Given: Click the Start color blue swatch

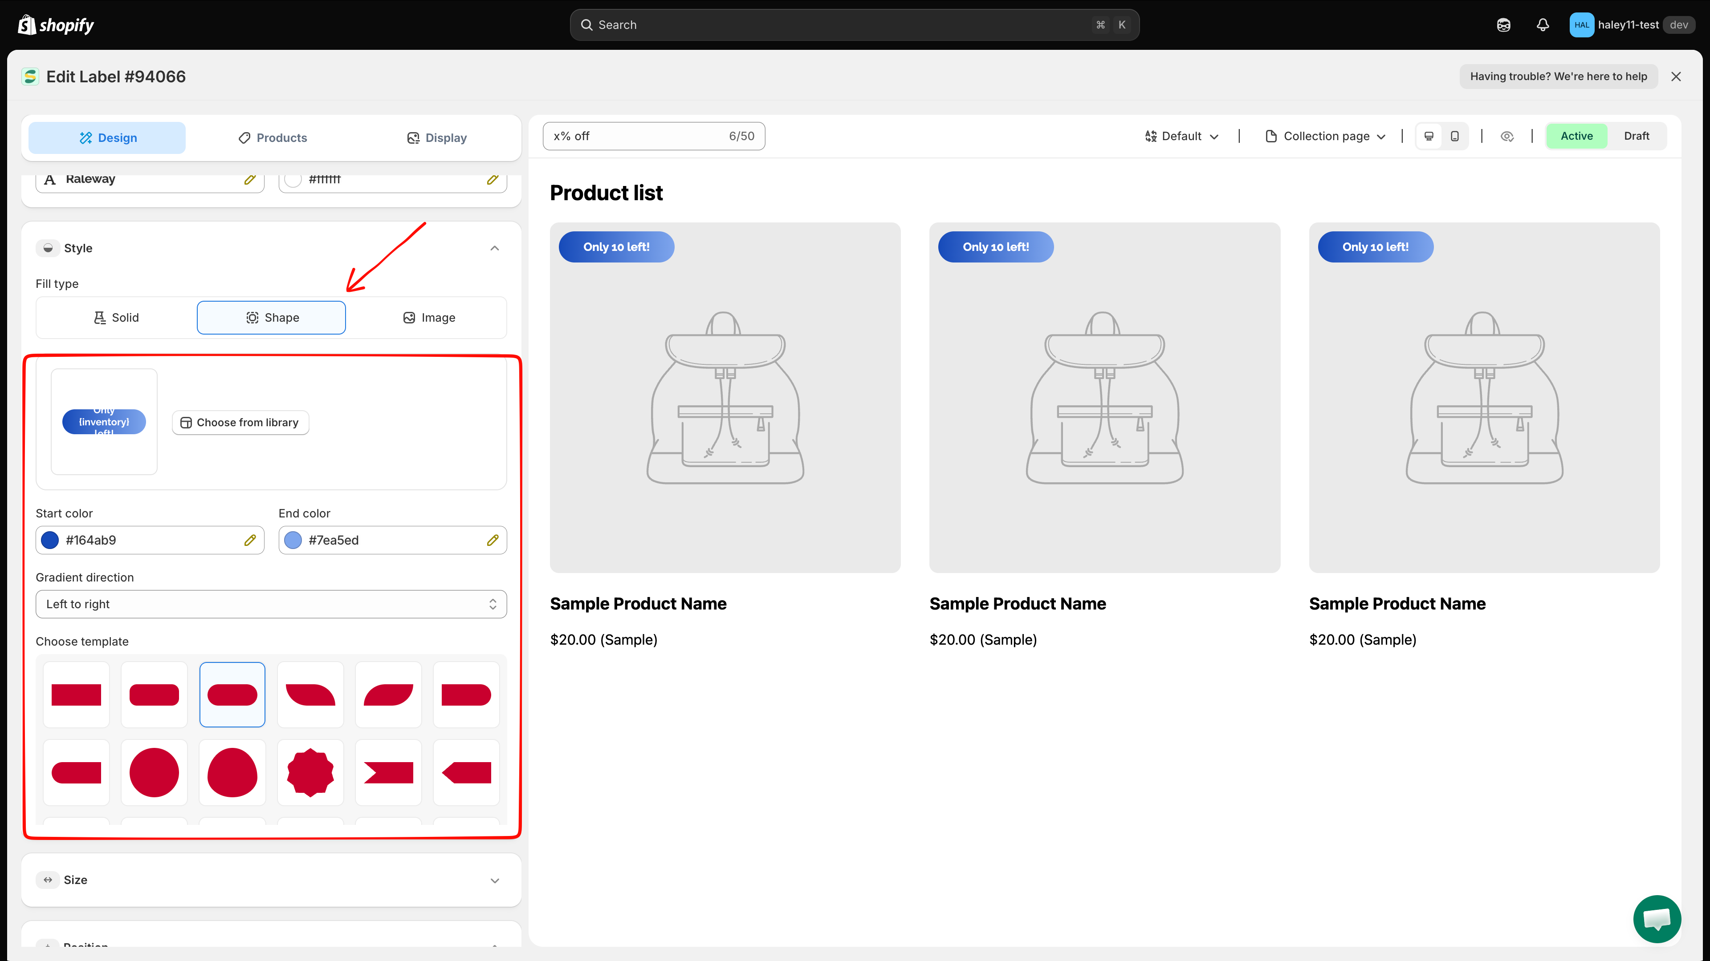Looking at the screenshot, I should (x=50, y=541).
